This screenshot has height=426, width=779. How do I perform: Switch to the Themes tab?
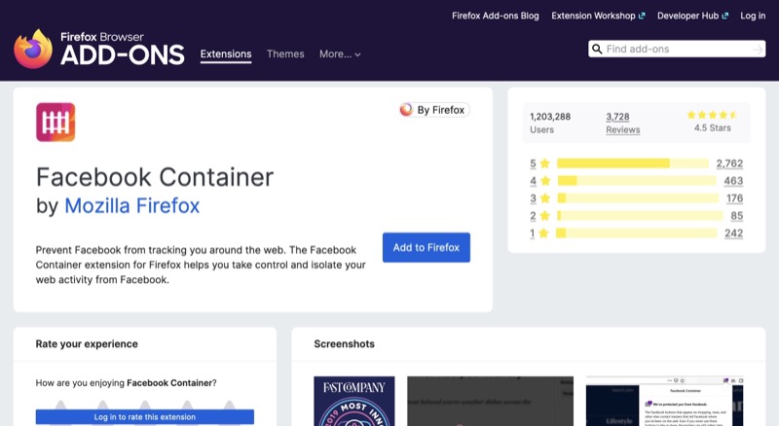coord(285,54)
